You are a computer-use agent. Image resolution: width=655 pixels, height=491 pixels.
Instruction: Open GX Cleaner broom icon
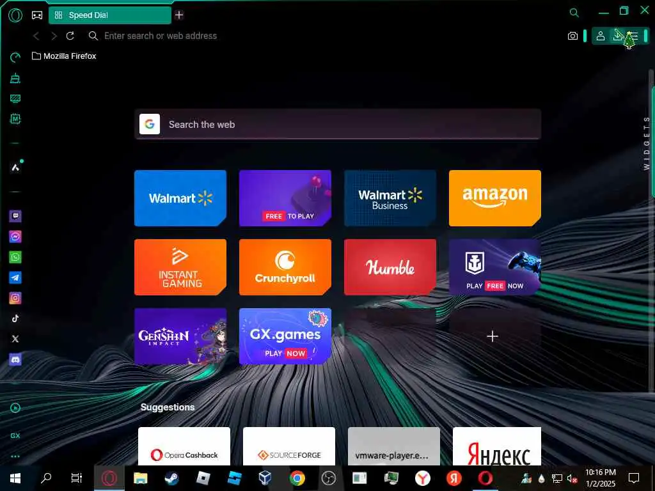point(15,78)
